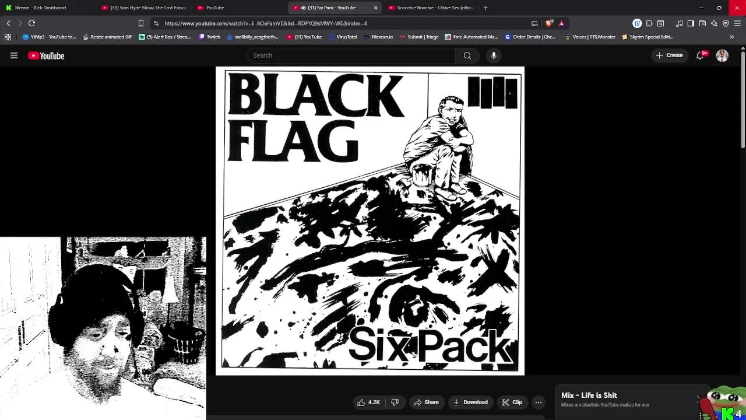
Task: Open Free Automated Ma... bookmark
Action: pos(471,37)
